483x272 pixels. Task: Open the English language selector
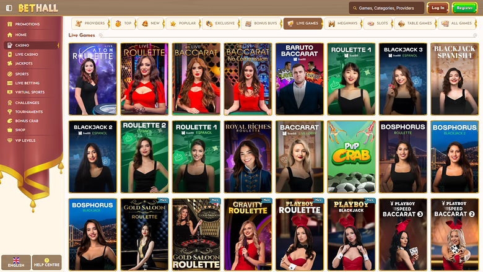(16, 262)
